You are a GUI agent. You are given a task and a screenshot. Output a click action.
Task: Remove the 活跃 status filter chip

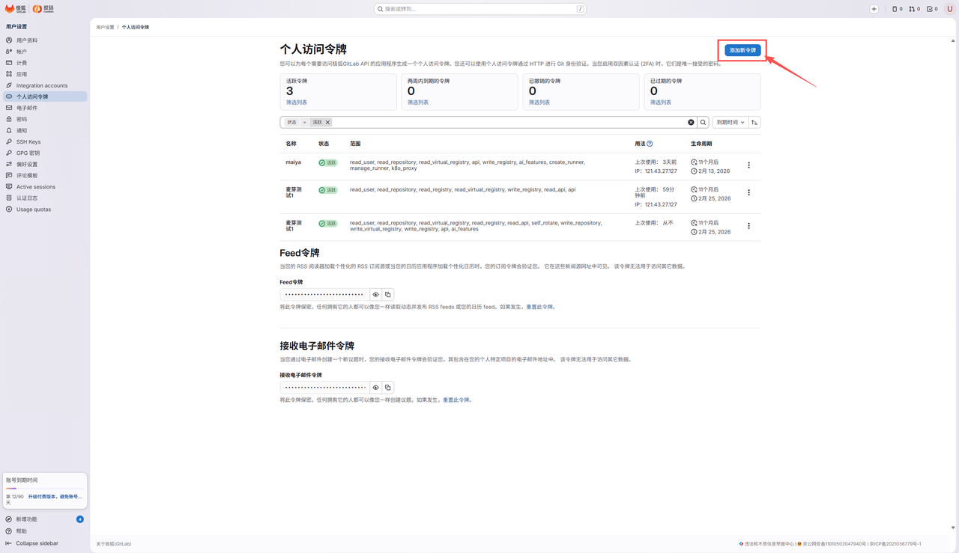[327, 122]
